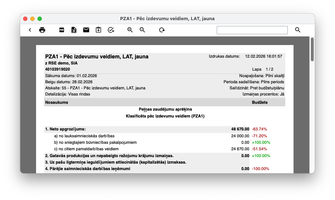Screen dimensions: 335x200
Task: Click the 24 670.00 amount value
Action: pos(240,149)
